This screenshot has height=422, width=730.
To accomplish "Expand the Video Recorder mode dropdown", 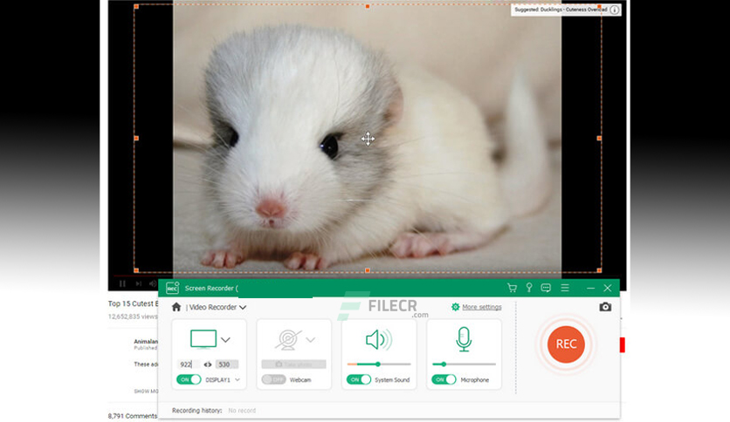I will tap(243, 307).
